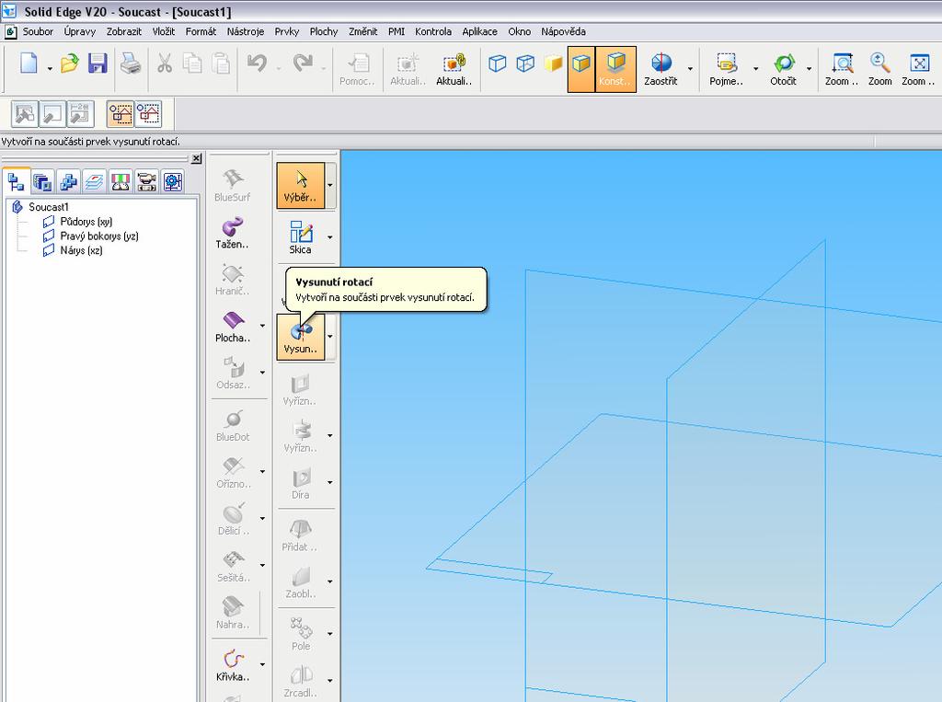Open dropdown next to Výběr tool

(x=330, y=186)
